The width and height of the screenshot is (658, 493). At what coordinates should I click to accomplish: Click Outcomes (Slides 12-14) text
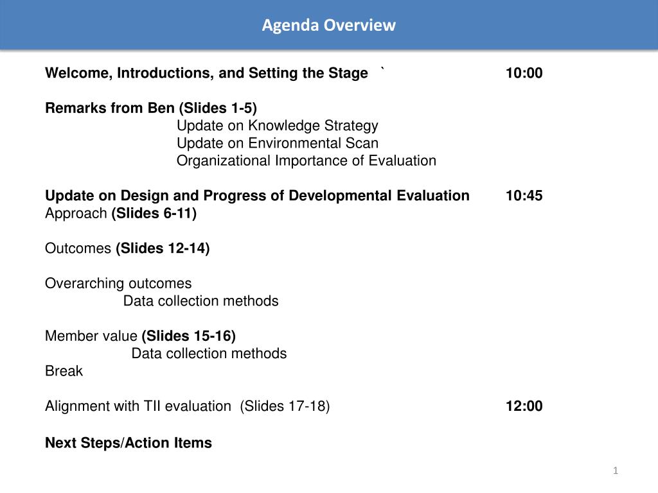tap(127, 248)
